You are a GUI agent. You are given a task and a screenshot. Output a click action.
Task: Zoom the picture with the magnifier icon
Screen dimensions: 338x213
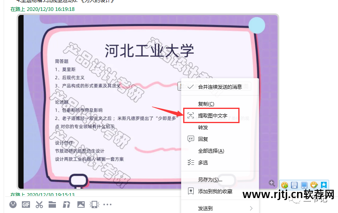[272, 183]
